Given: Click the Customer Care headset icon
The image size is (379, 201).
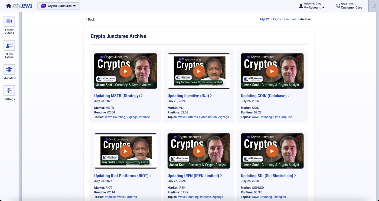Looking at the screenshot, I should coord(338,6).
